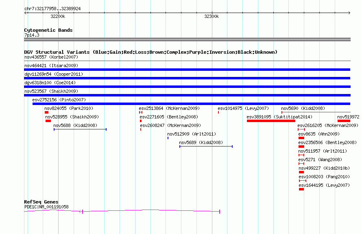
Task: Open the dgv6318n100 (Coe2014) variant
Action: point(50,83)
